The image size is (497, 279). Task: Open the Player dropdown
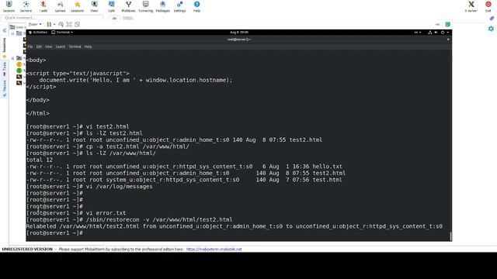[x=35, y=24]
